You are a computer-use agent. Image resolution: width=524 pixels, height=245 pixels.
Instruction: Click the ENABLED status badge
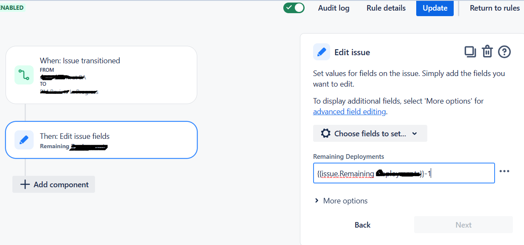click(12, 8)
